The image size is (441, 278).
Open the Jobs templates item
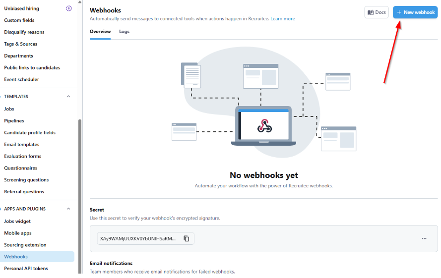[9, 109]
